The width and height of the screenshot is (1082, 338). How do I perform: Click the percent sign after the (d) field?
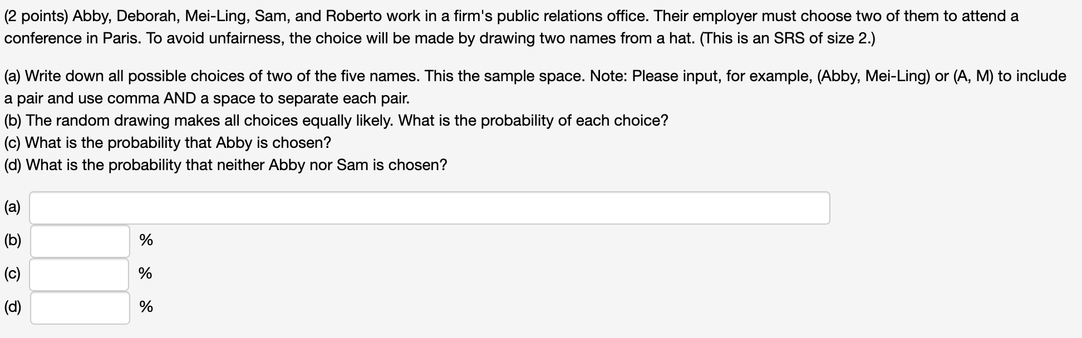click(146, 307)
